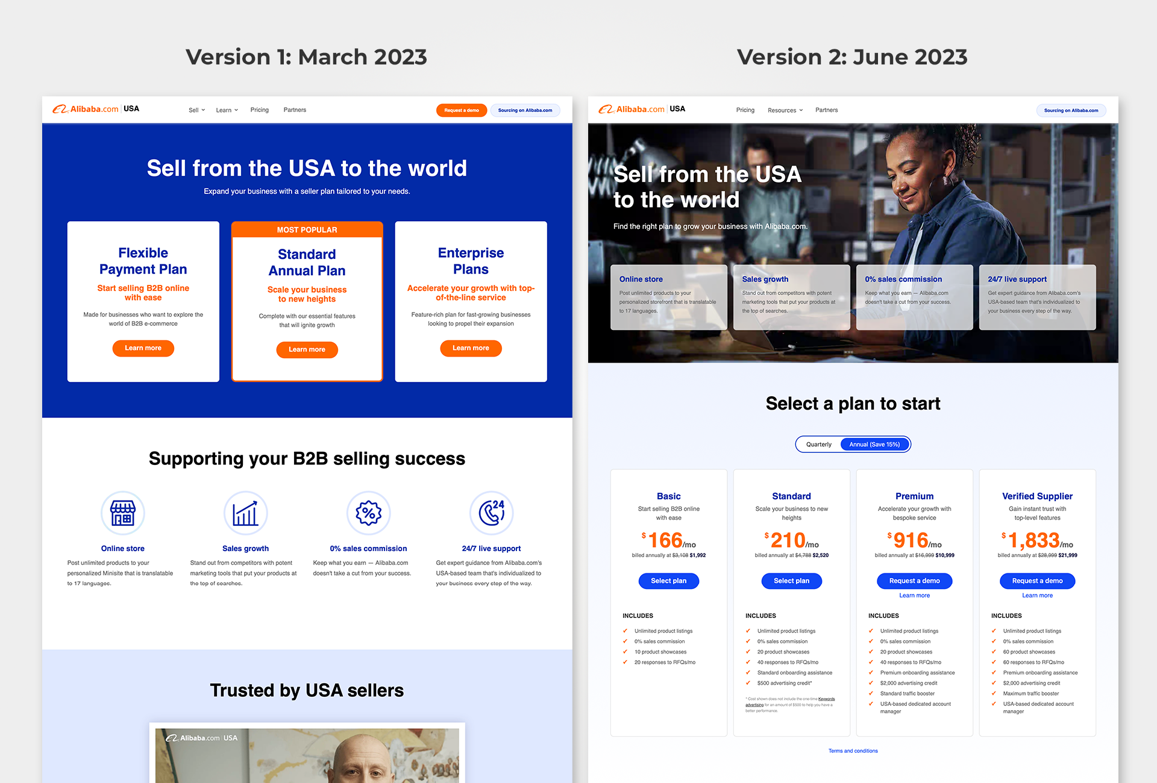Open Partners in Version 2 navigation
The height and width of the screenshot is (783, 1157).
pos(827,110)
